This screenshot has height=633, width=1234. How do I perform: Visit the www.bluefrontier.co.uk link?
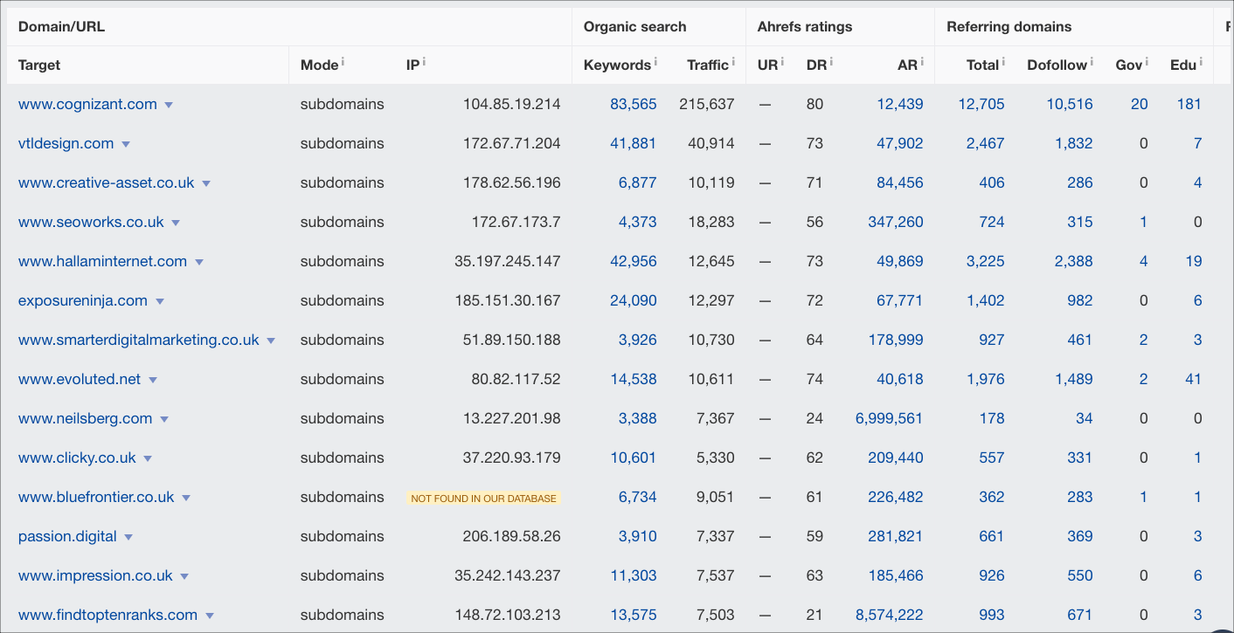coord(96,498)
